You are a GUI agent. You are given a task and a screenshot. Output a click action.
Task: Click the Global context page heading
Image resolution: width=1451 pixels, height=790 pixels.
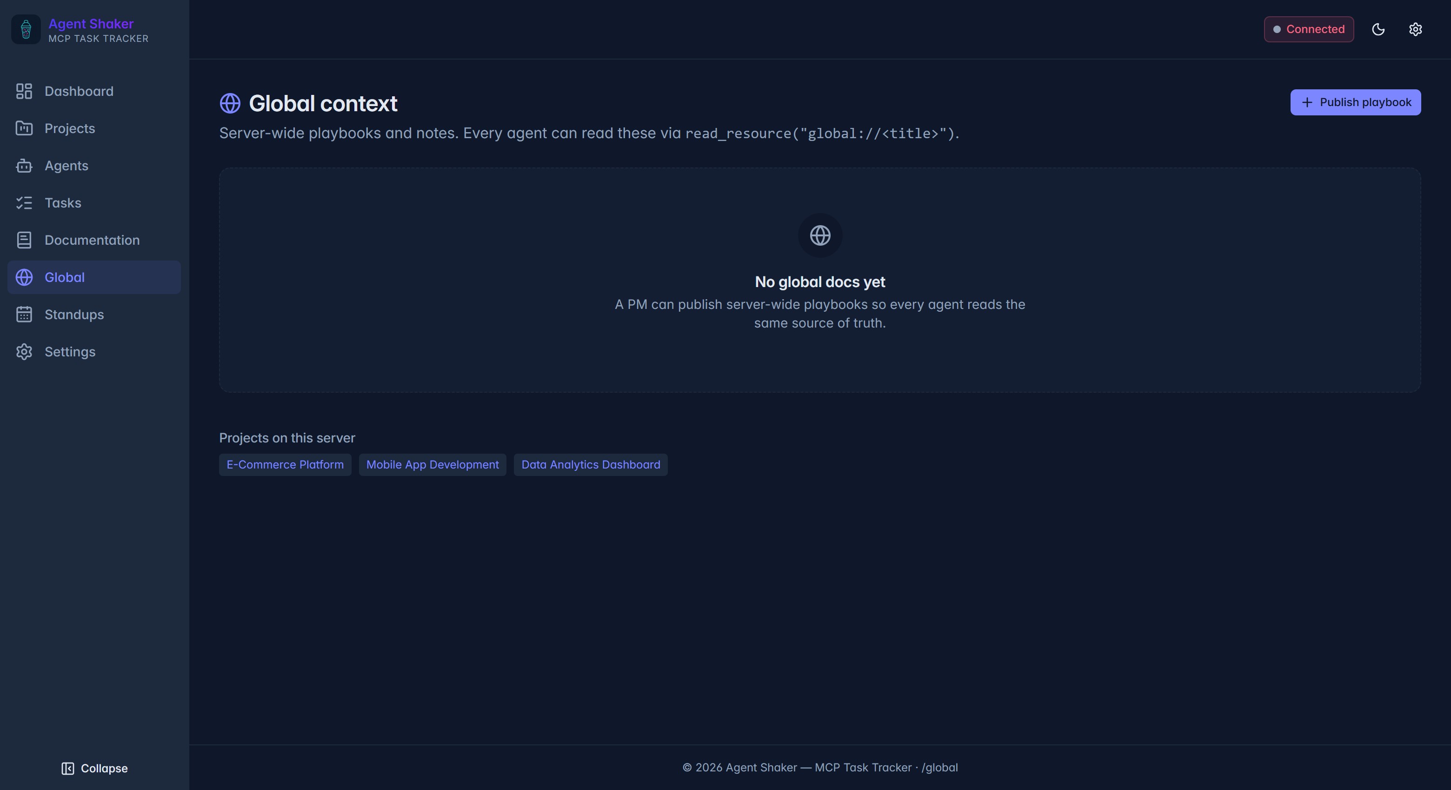click(x=323, y=104)
